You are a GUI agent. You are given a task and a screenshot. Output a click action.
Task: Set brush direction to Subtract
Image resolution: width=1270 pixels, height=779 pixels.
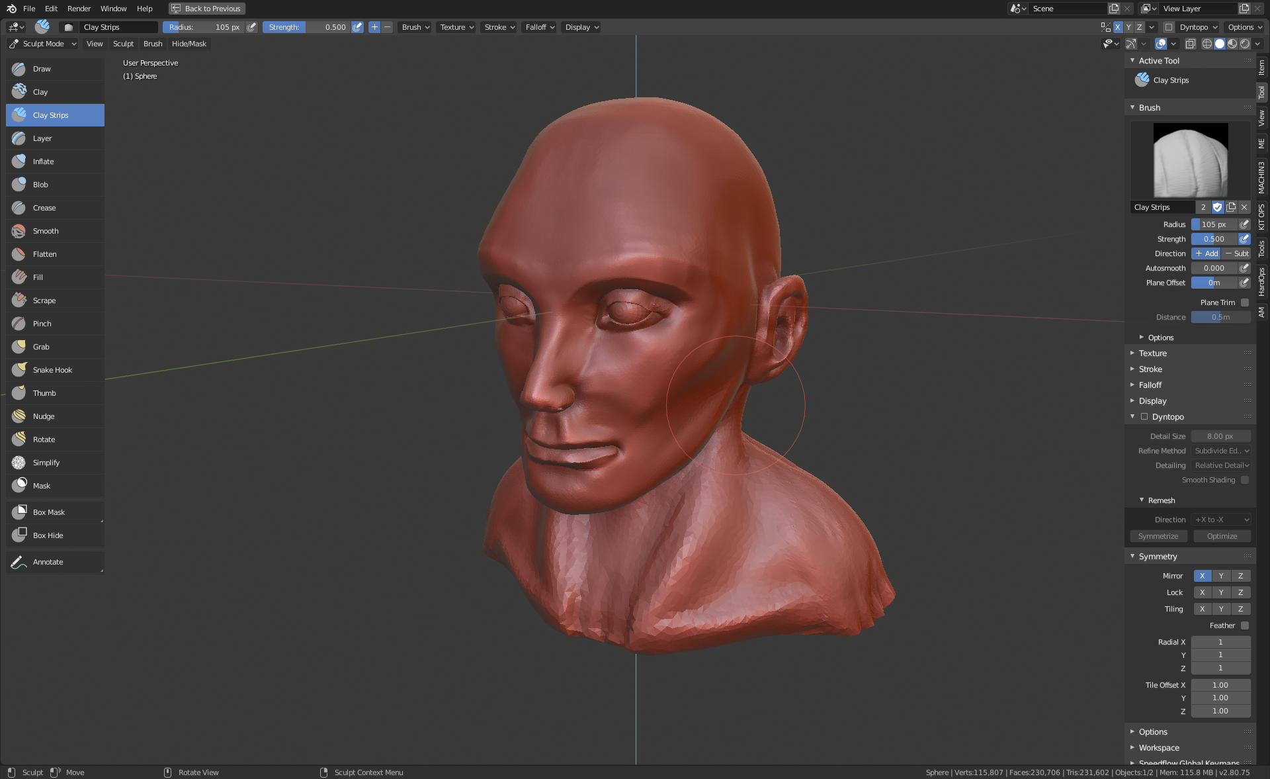click(x=1236, y=253)
